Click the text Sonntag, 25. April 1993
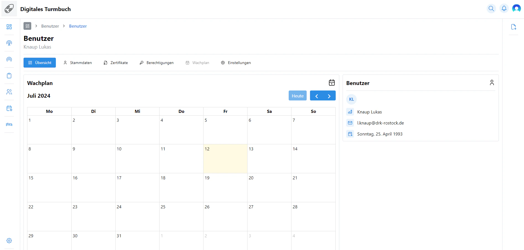 380,134
